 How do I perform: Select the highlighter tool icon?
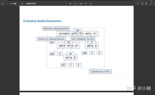3,4
